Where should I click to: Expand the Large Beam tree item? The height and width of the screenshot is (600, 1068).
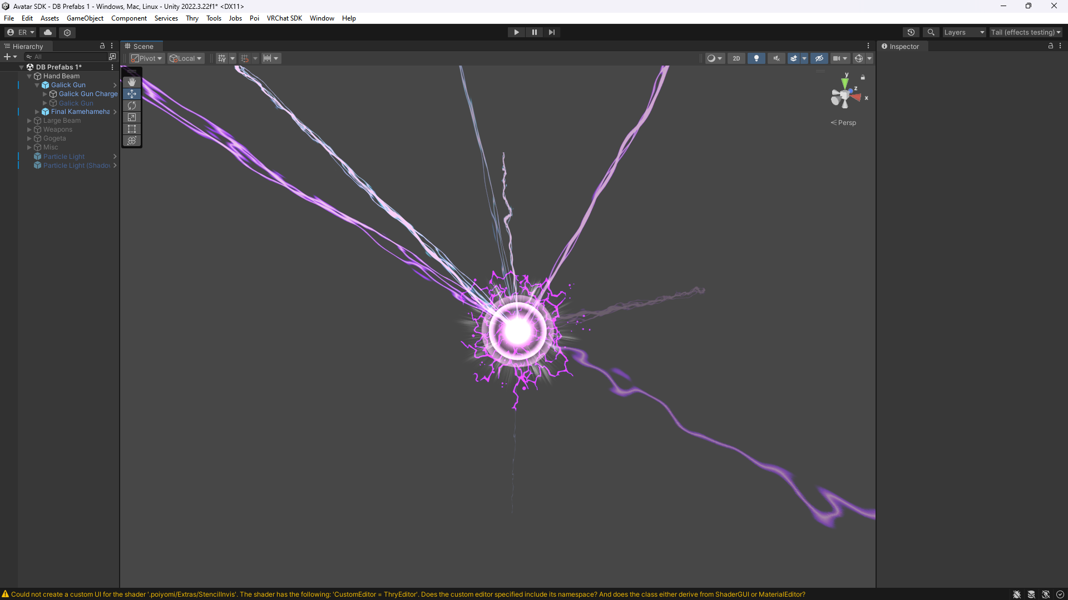click(29, 121)
